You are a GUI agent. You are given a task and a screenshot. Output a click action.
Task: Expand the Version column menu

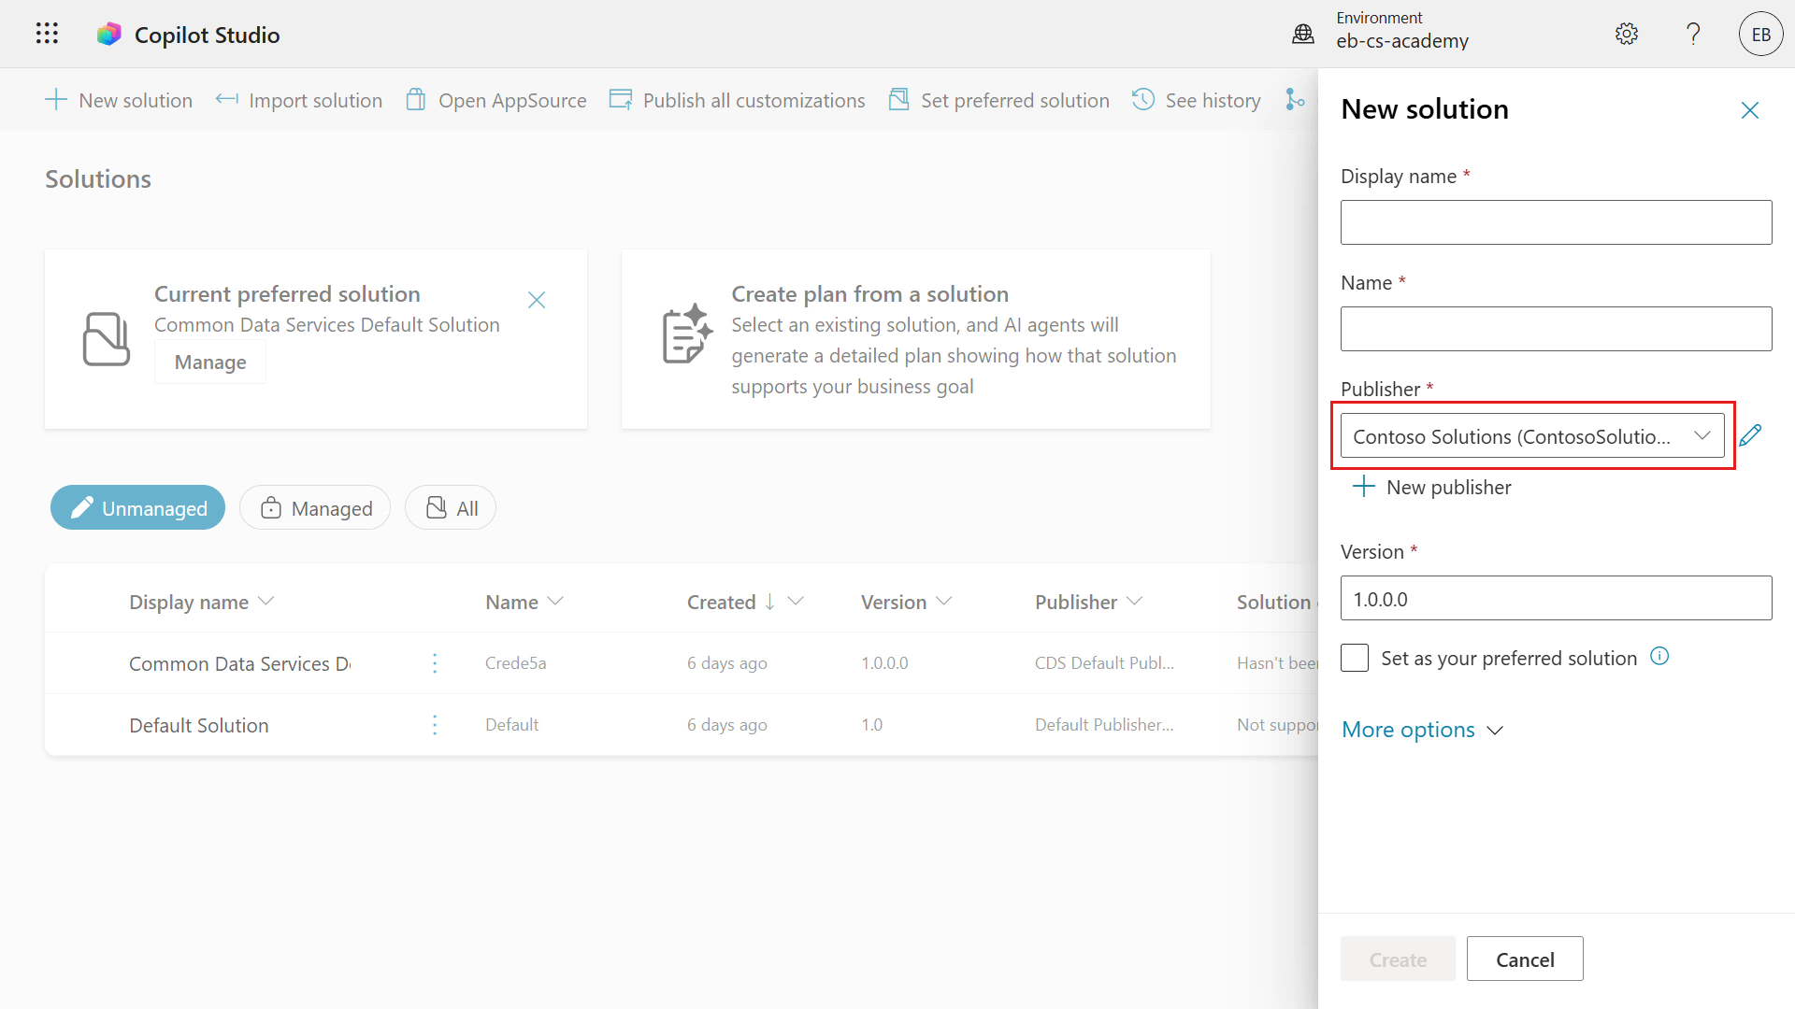point(943,602)
